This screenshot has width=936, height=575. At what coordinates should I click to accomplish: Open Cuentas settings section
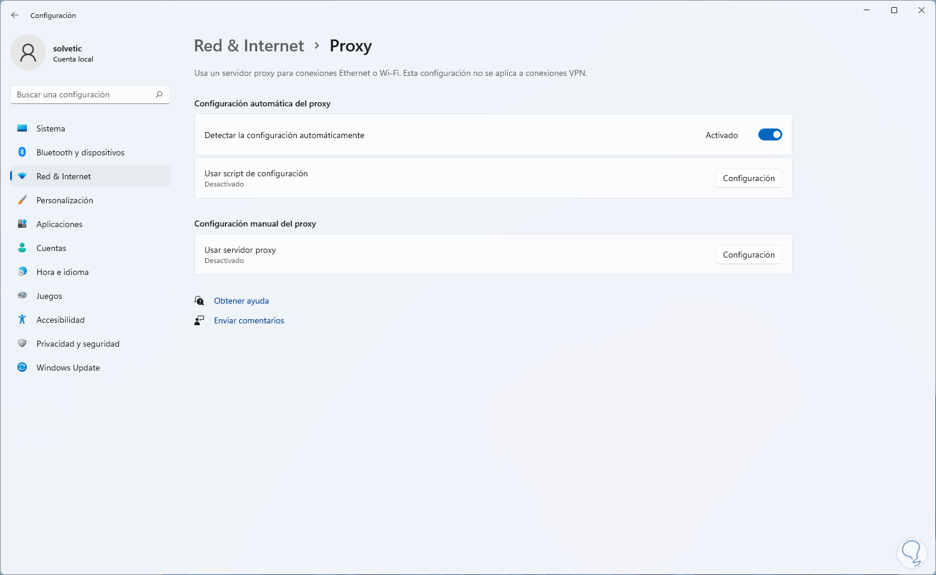(x=51, y=248)
